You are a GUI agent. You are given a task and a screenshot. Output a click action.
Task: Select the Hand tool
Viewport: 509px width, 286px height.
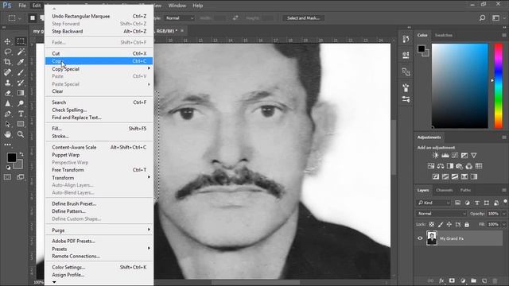coord(7,134)
